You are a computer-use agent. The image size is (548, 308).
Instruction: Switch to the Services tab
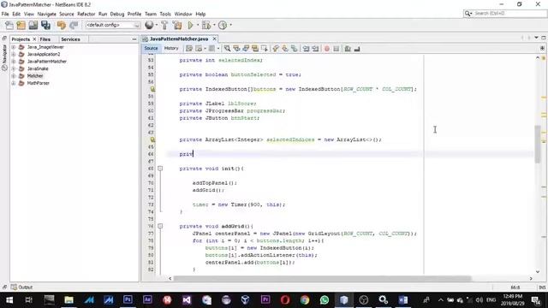tap(70, 39)
